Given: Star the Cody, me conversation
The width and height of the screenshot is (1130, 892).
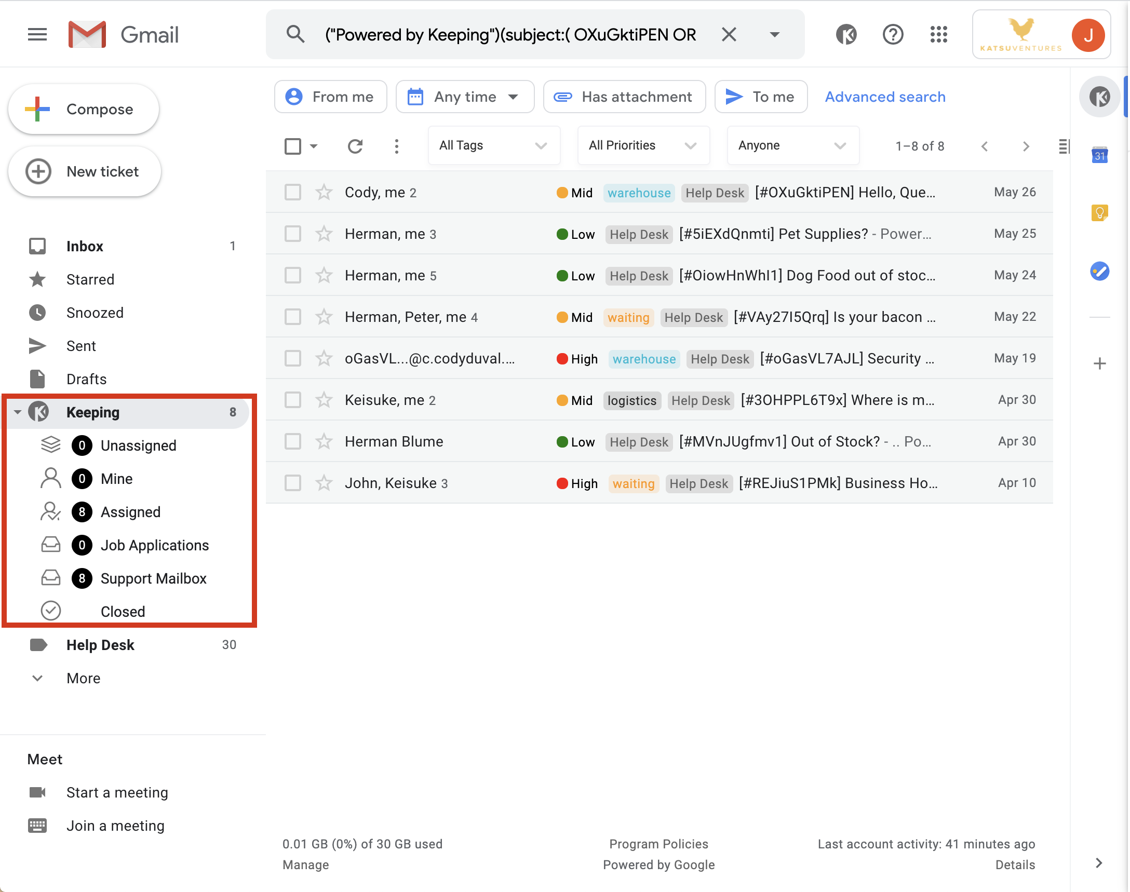Looking at the screenshot, I should (324, 192).
